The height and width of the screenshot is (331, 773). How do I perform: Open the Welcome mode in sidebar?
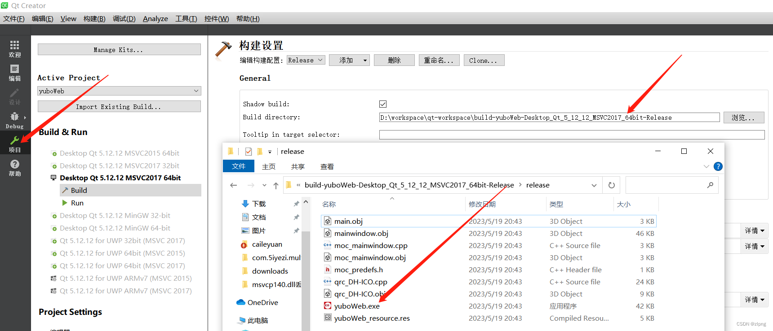point(15,48)
